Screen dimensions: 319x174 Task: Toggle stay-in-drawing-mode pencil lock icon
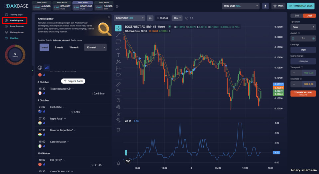(x=118, y=107)
